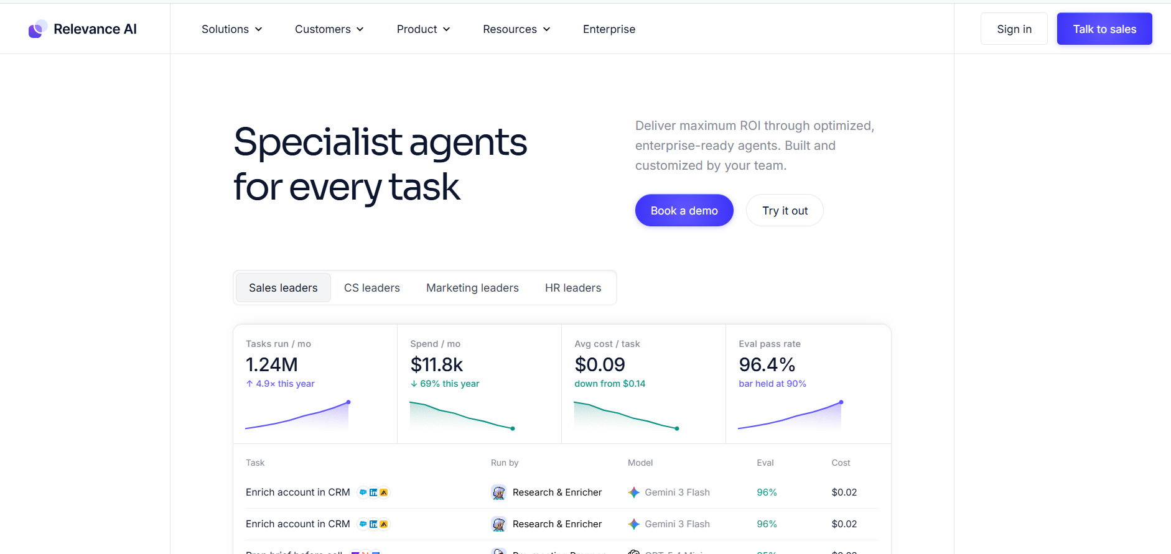Click the Tasks run sparkline chart
1171x554 pixels.
tap(298, 415)
